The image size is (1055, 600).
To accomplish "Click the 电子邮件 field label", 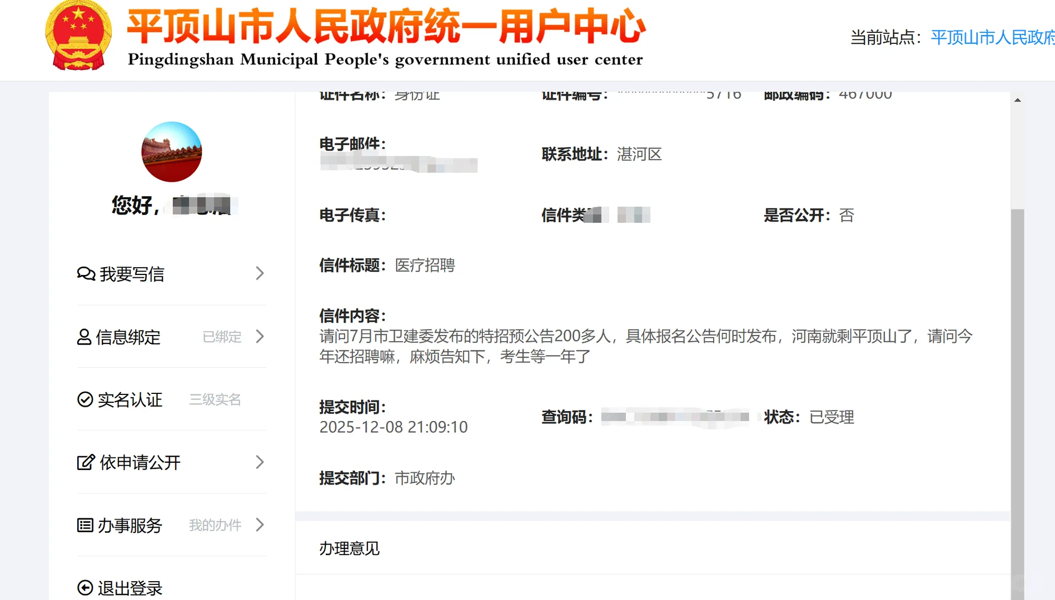I will point(352,143).
